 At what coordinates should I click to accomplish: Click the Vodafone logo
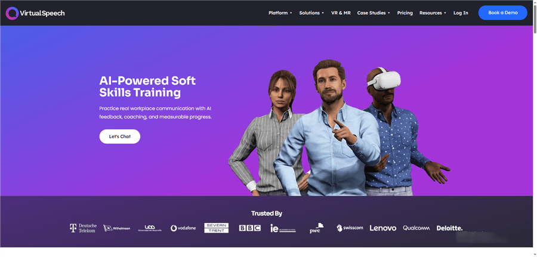[x=183, y=228]
